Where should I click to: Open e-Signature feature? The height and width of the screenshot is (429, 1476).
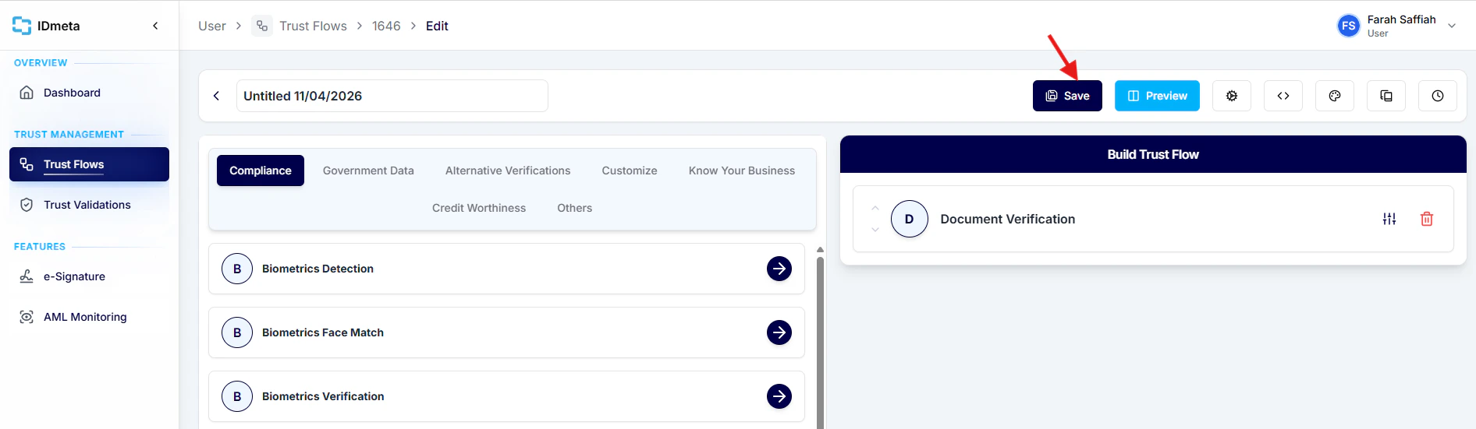pos(89,276)
